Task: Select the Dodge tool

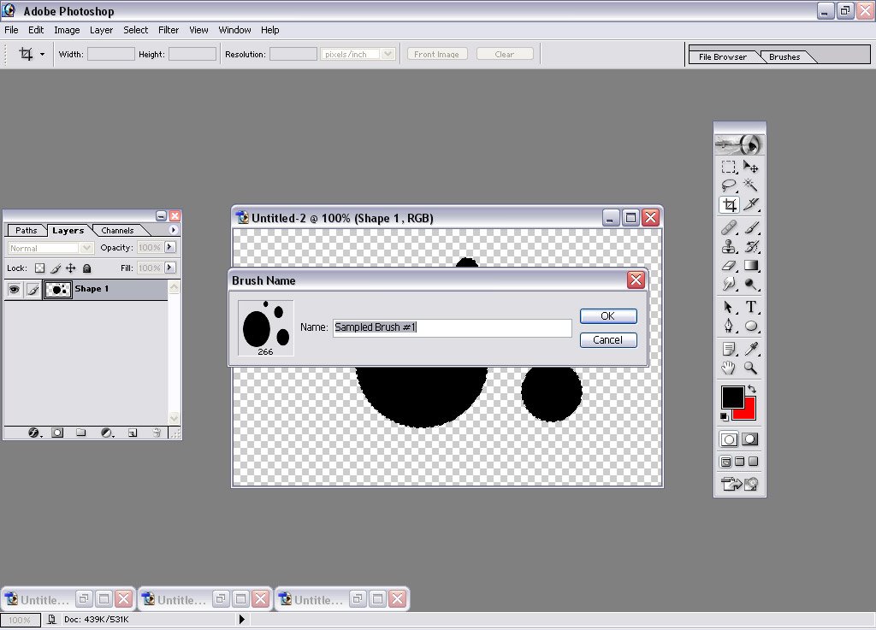Action: click(x=751, y=285)
